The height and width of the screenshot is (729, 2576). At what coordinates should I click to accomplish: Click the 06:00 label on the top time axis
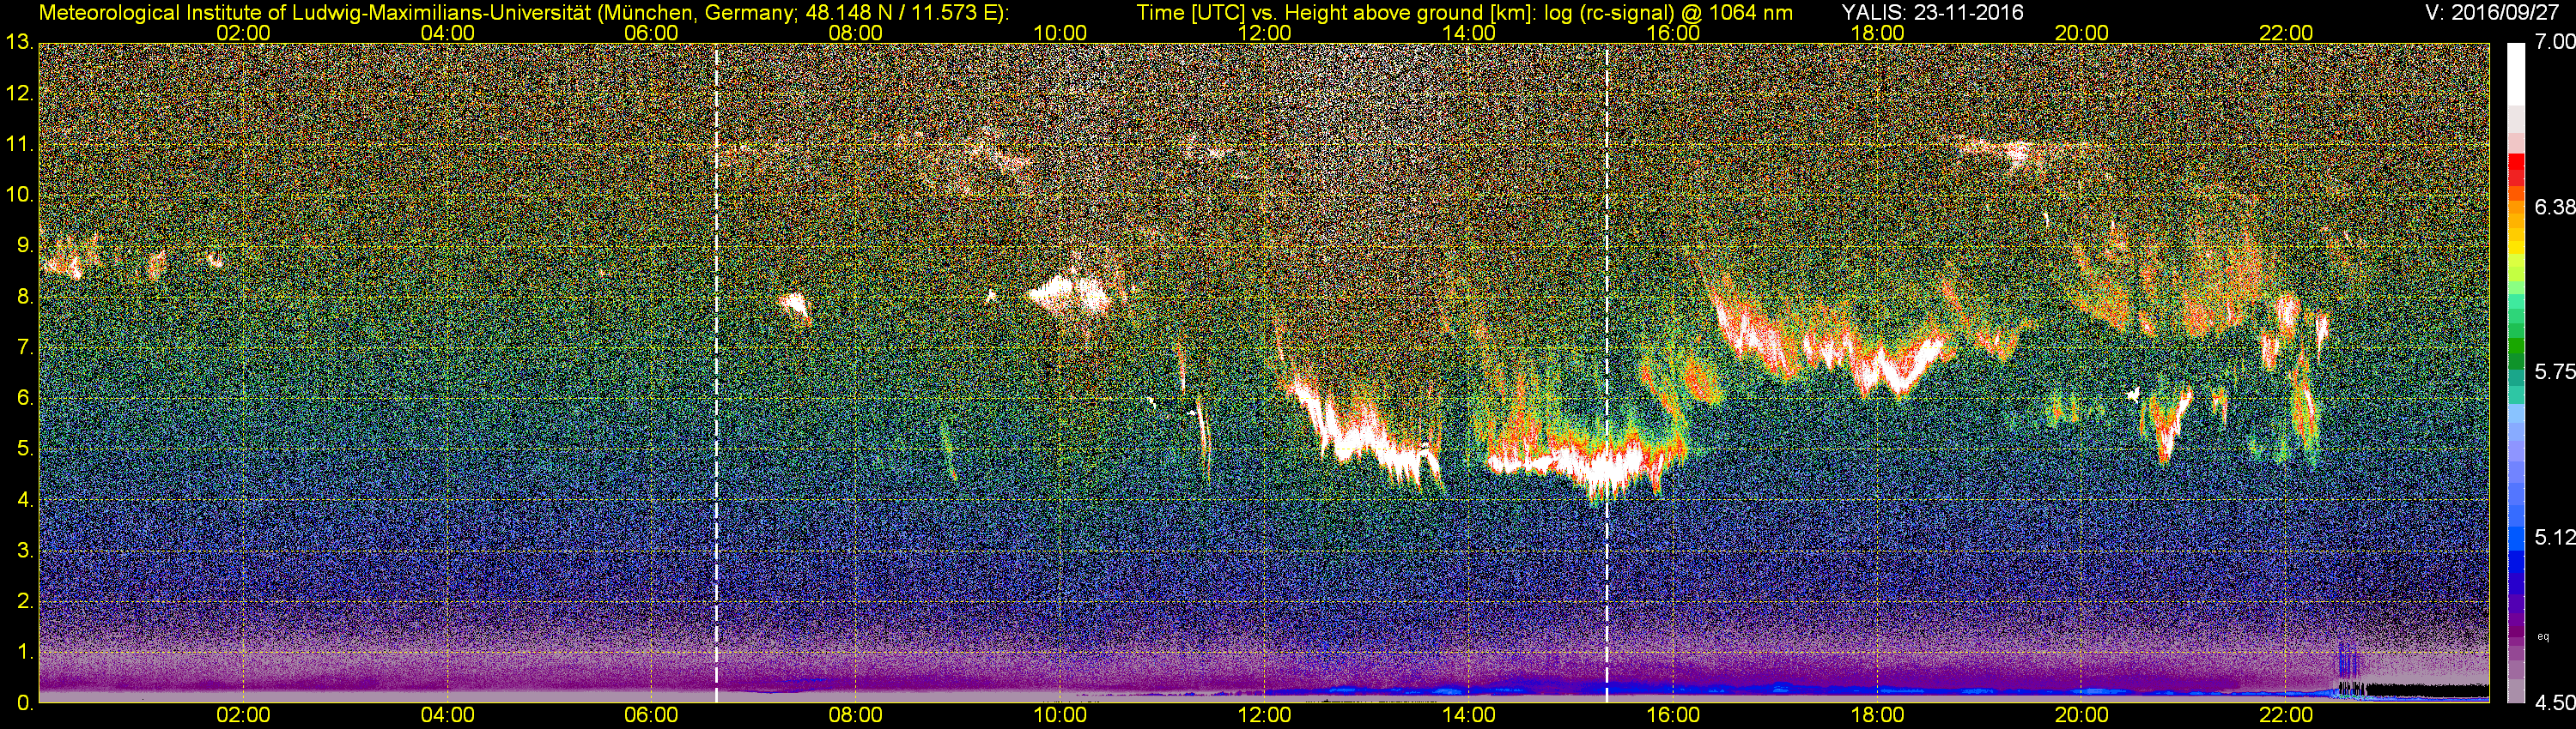coord(651,33)
